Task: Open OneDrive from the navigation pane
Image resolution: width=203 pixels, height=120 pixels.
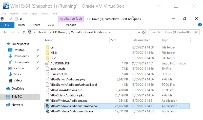Action: click(17, 89)
